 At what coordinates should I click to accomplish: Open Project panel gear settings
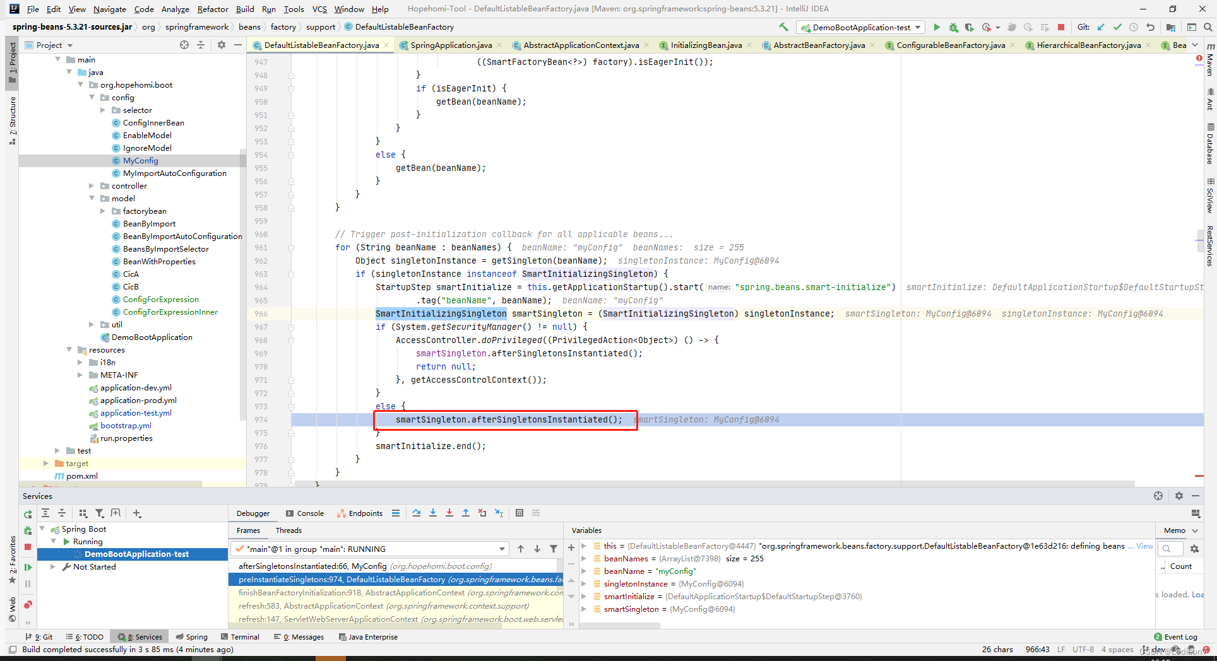coord(221,45)
